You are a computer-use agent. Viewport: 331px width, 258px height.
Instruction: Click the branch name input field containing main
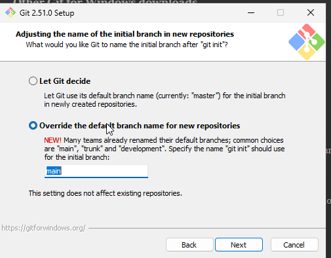click(x=96, y=171)
